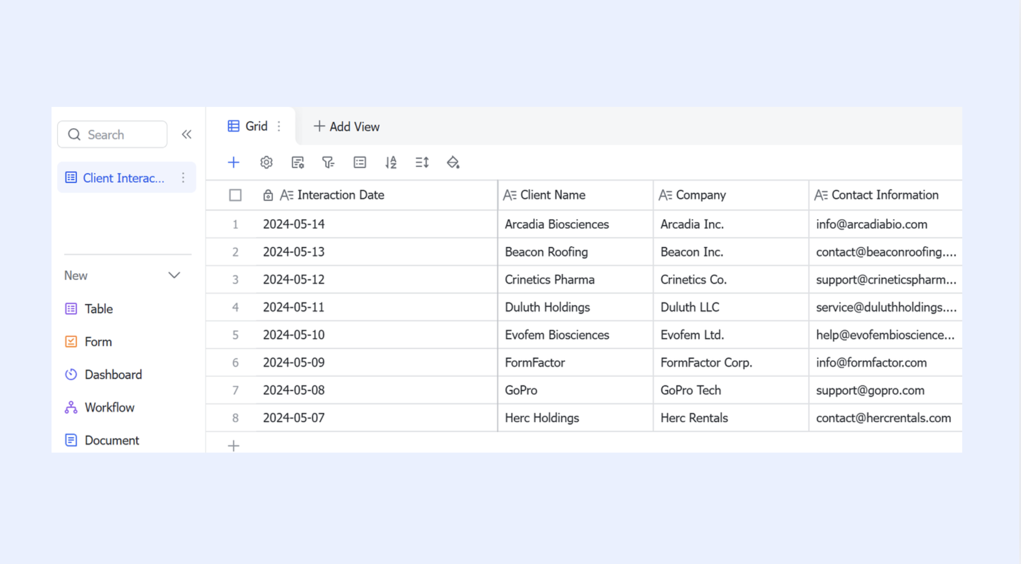Collapse sidebar with double chevron icon

[x=187, y=134]
